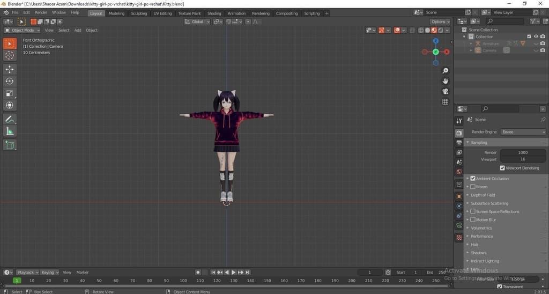The image size is (549, 294).
Task: Toggle camera view in viewport gizmo
Action: [x=445, y=91]
